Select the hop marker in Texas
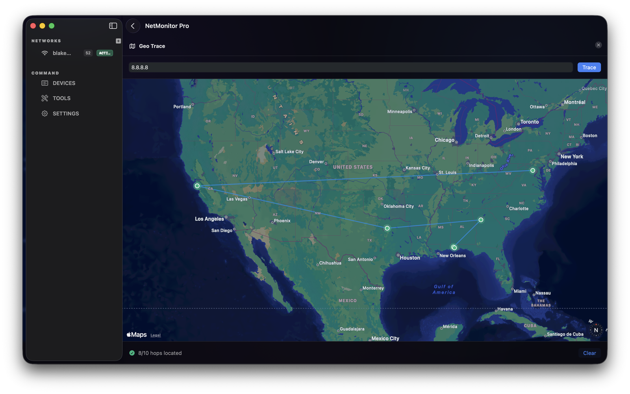 tap(387, 228)
